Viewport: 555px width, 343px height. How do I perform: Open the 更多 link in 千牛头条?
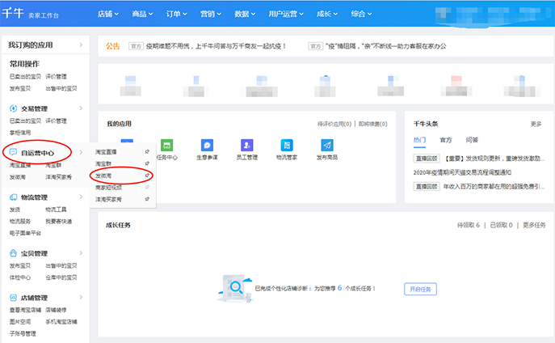pos(536,124)
